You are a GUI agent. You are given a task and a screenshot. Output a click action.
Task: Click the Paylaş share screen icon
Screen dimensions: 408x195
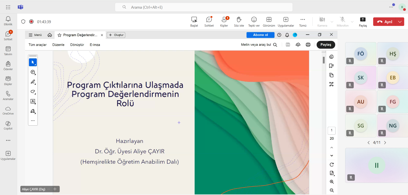[x=363, y=22]
